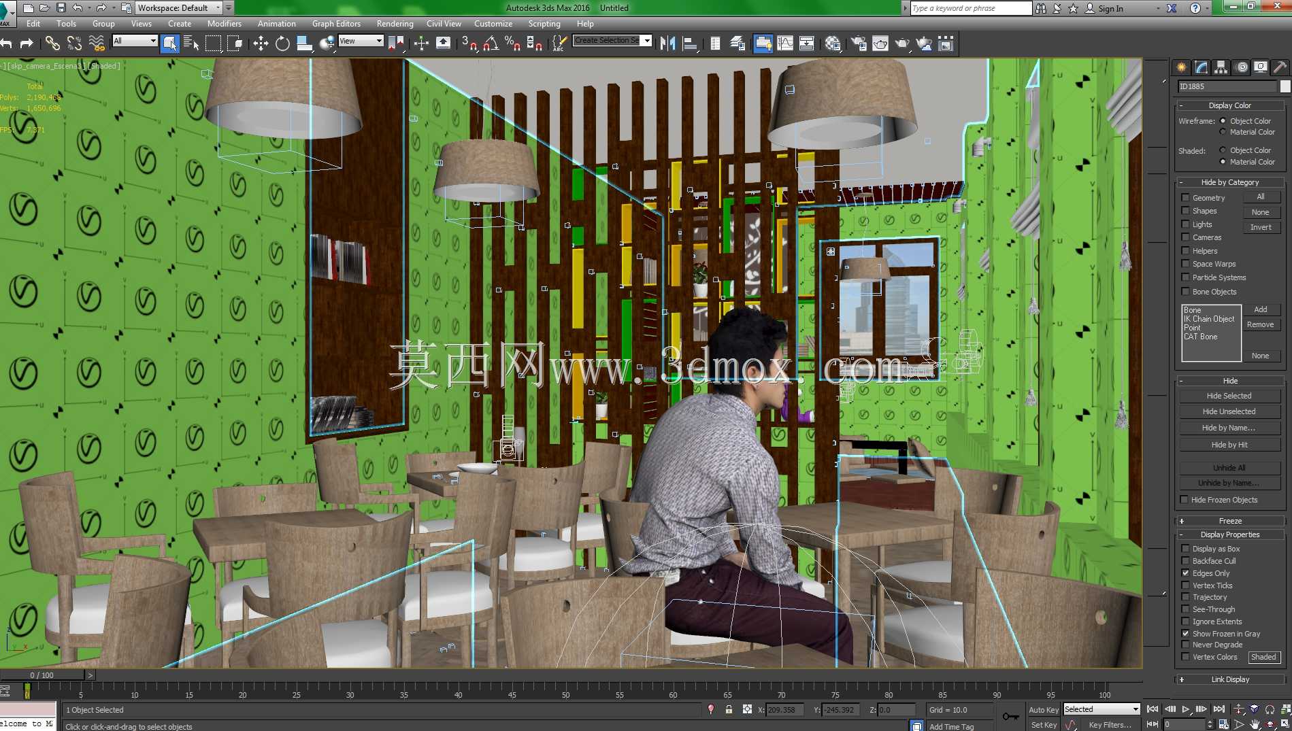Viewport: 1292px width, 731px height.
Task: Open the Create Selection Set dropdown
Action: [x=612, y=41]
